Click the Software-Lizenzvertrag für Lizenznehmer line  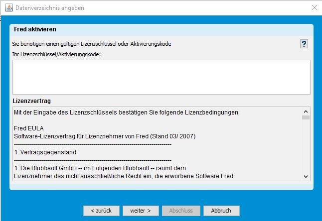(105, 136)
